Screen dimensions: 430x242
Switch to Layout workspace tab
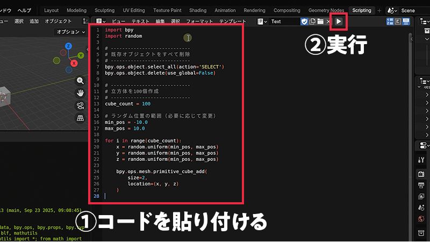(51, 10)
